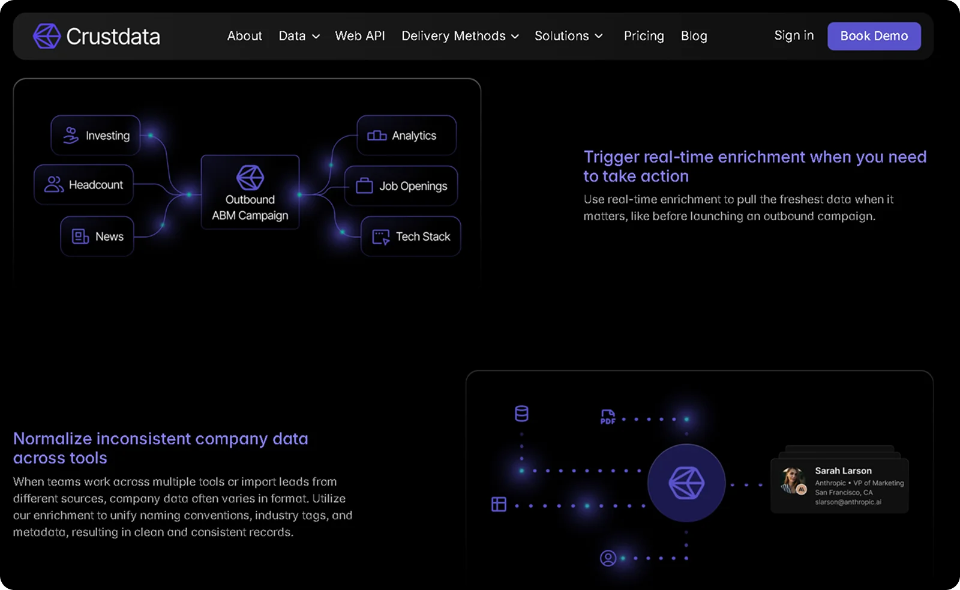Click the slarson@anthropic.ai email text

848,502
